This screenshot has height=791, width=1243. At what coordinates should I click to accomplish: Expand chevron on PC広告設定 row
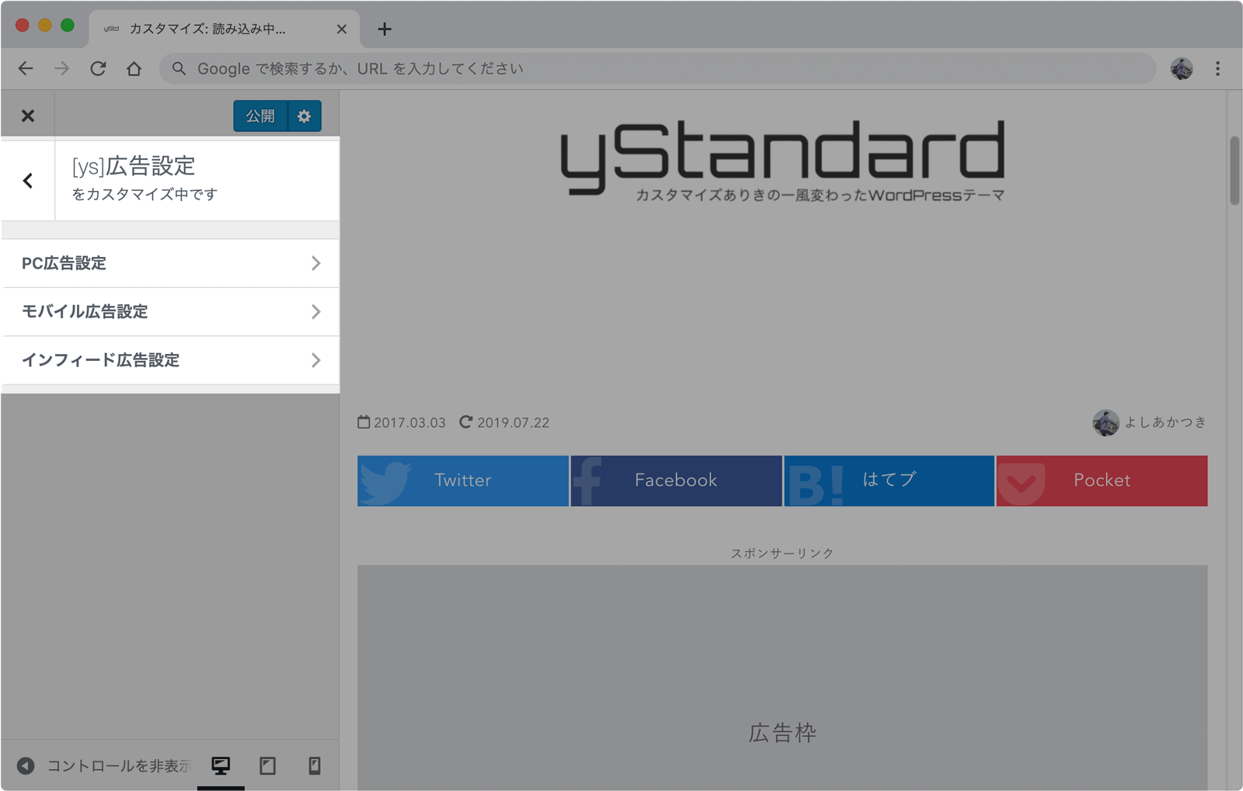[x=315, y=263]
